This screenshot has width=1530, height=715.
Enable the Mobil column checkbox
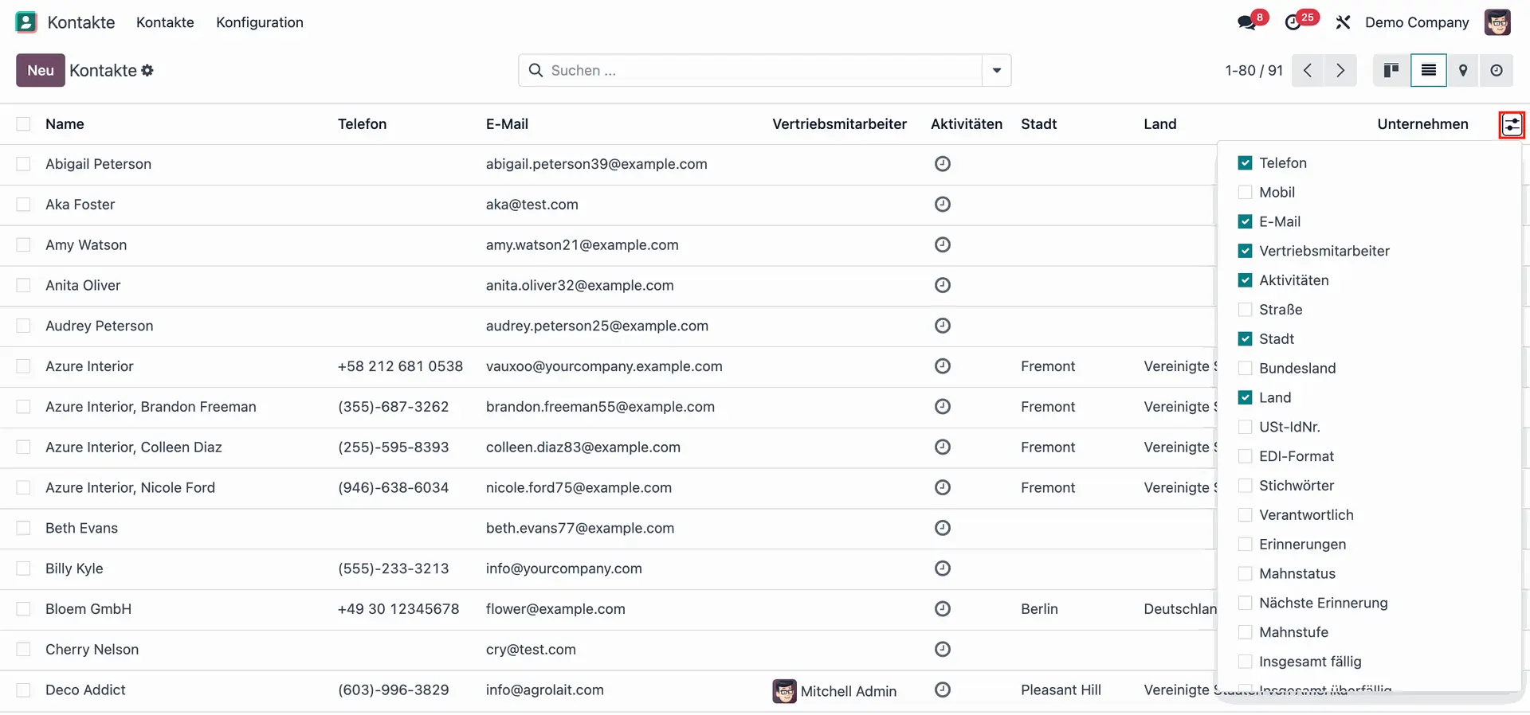[1245, 193]
